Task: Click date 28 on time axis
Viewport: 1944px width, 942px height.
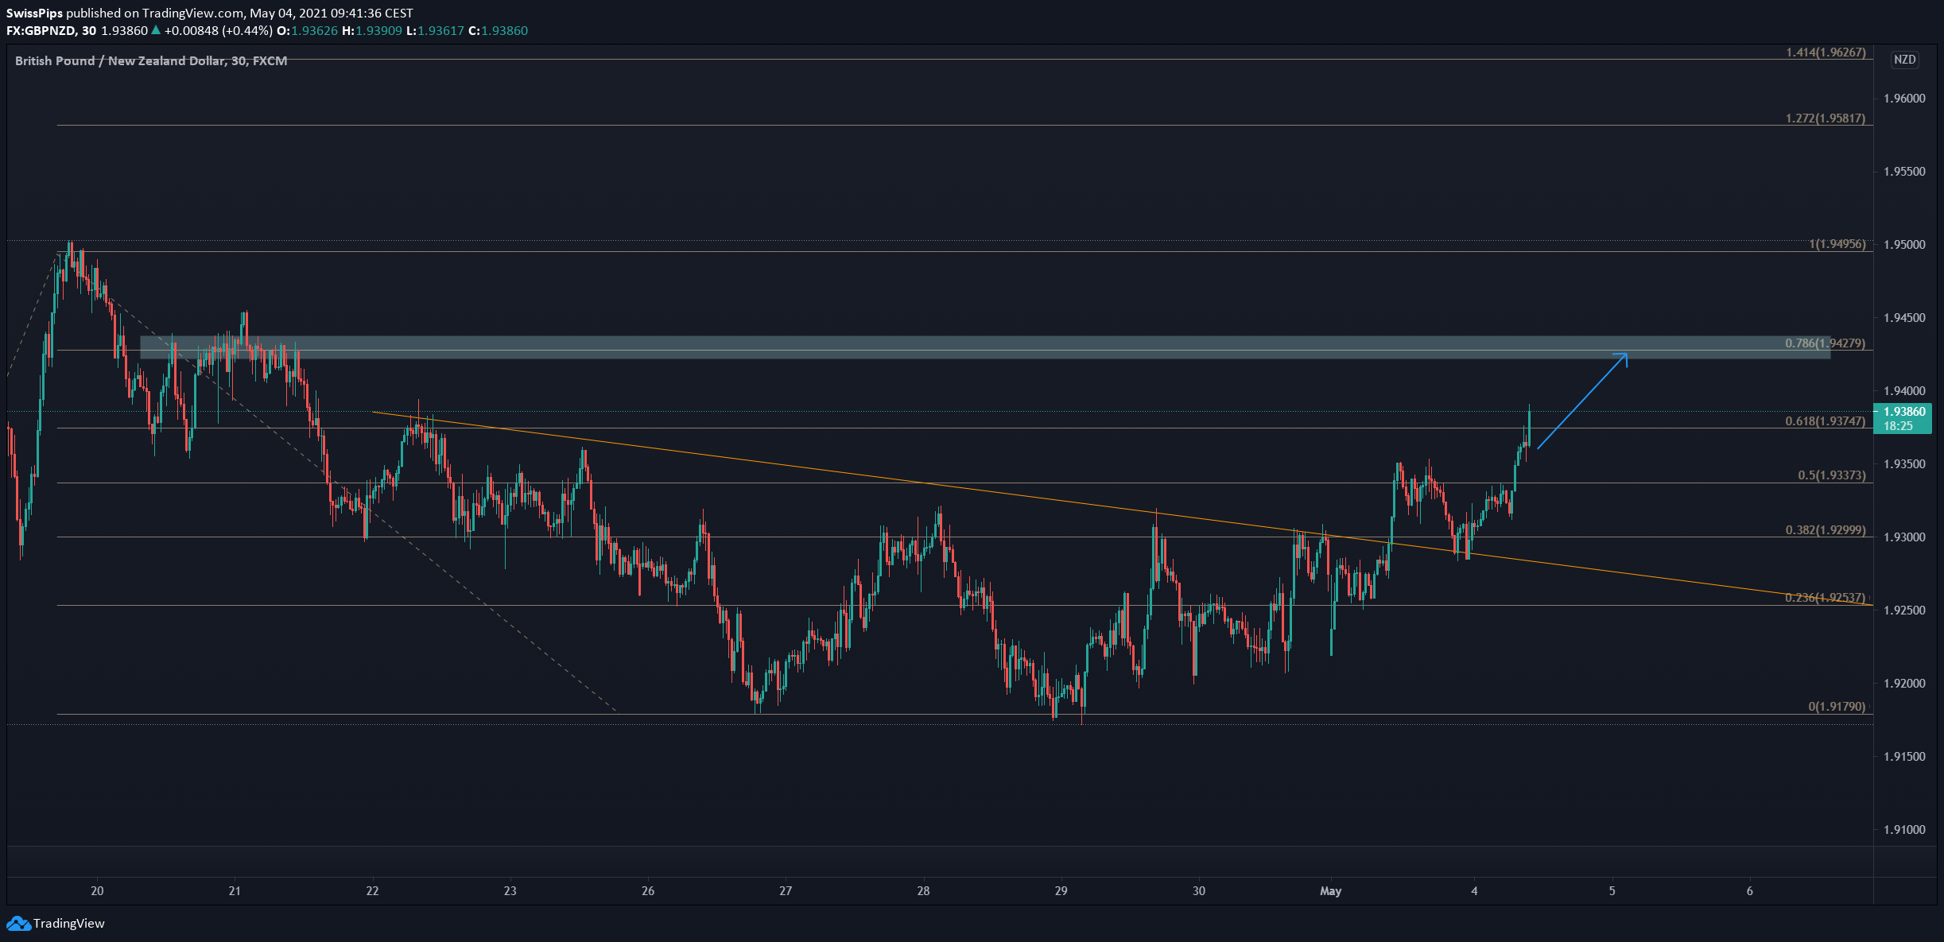Action: tap(923, 891)
